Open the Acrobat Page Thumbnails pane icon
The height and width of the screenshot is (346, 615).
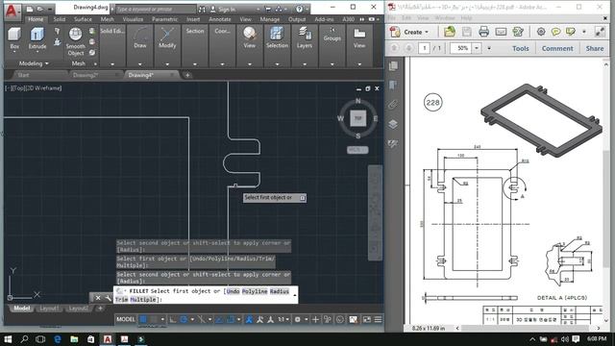[393, 66]
